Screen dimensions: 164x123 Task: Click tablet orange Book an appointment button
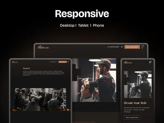tap(63, 62)
